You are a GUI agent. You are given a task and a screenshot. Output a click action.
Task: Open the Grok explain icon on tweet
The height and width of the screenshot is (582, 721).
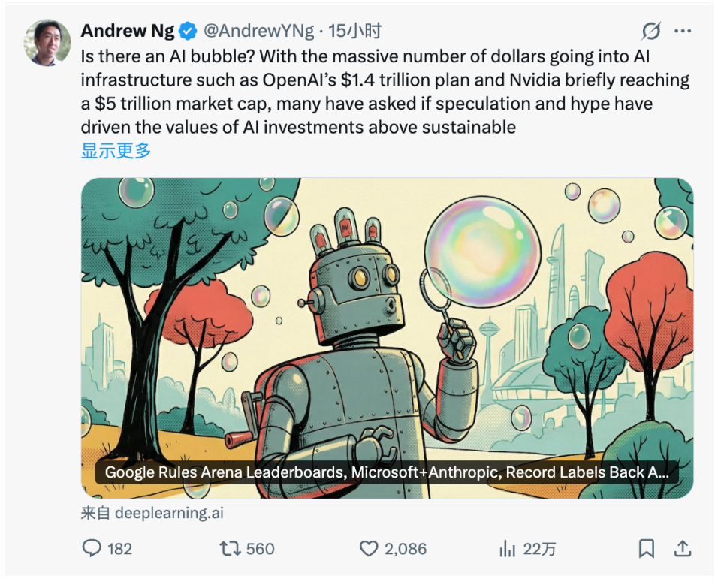pos(651,31)
